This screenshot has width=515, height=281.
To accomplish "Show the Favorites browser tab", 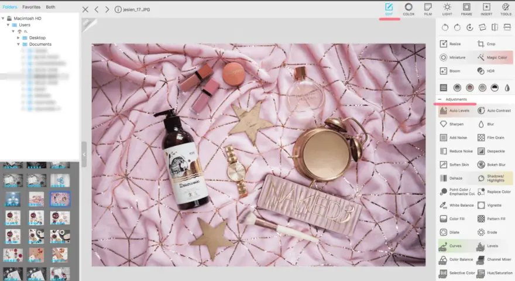I will click(32, 7).
